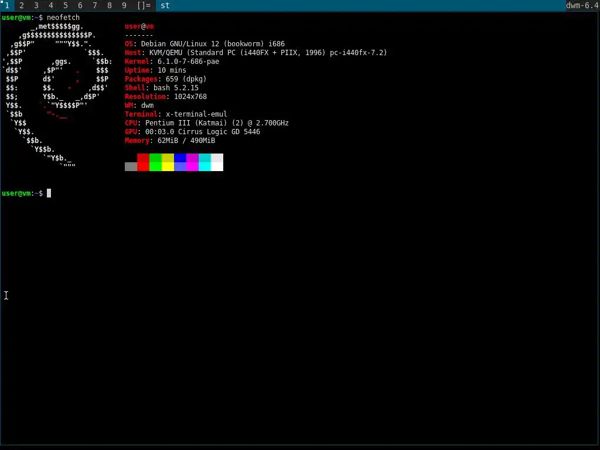Click the 'user@vm' neofetch header
Viewport: 600px width, 450px height.
pyautogui.click(x=139, y=26)
